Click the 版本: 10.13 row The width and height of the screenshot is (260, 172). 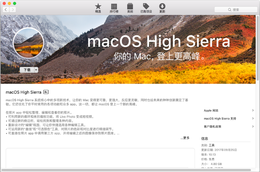[x=209, y=155]
